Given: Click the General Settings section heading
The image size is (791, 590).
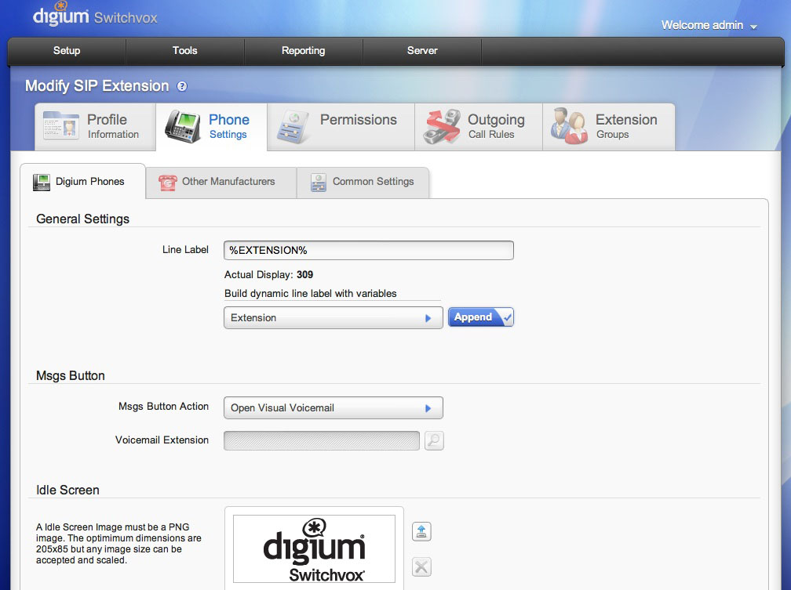Looking at the screenshot, I should (x=82, y=219).
